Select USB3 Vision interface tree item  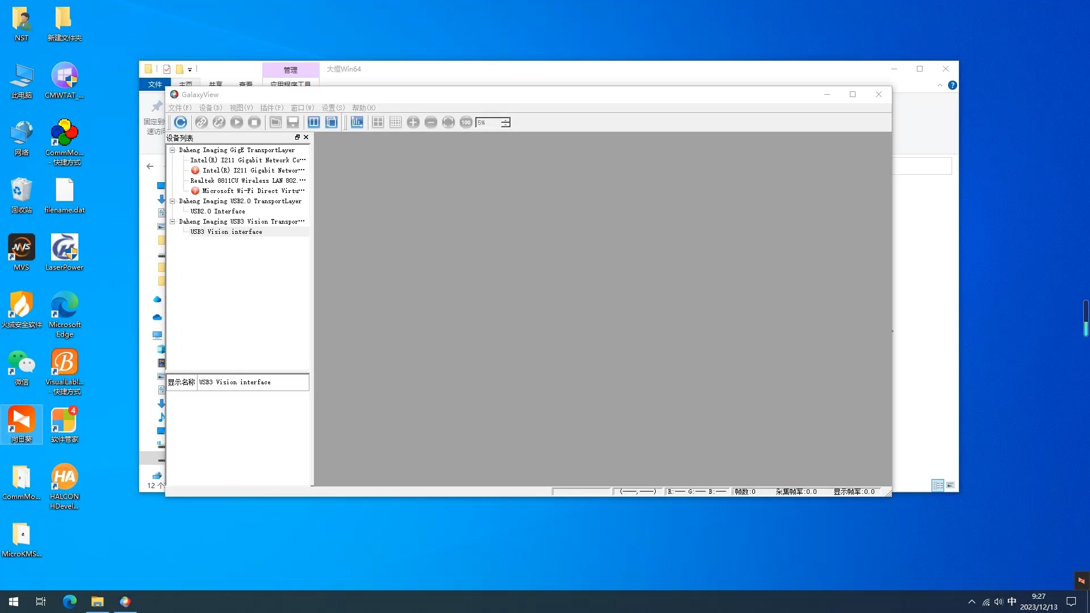click(226, 231)
